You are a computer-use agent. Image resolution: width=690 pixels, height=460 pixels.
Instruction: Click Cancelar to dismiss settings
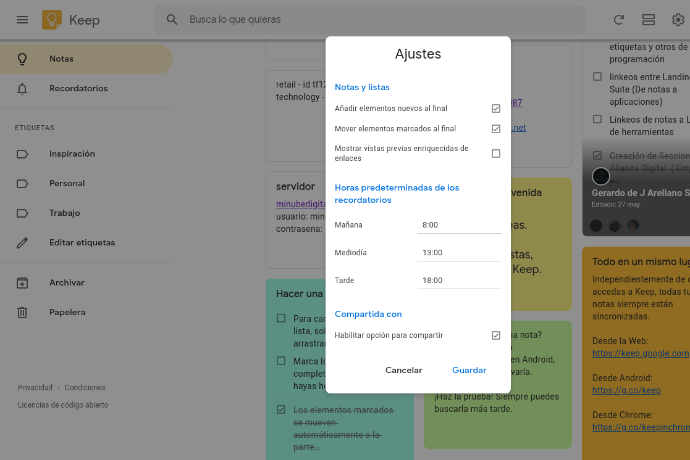tap(404, 371)
